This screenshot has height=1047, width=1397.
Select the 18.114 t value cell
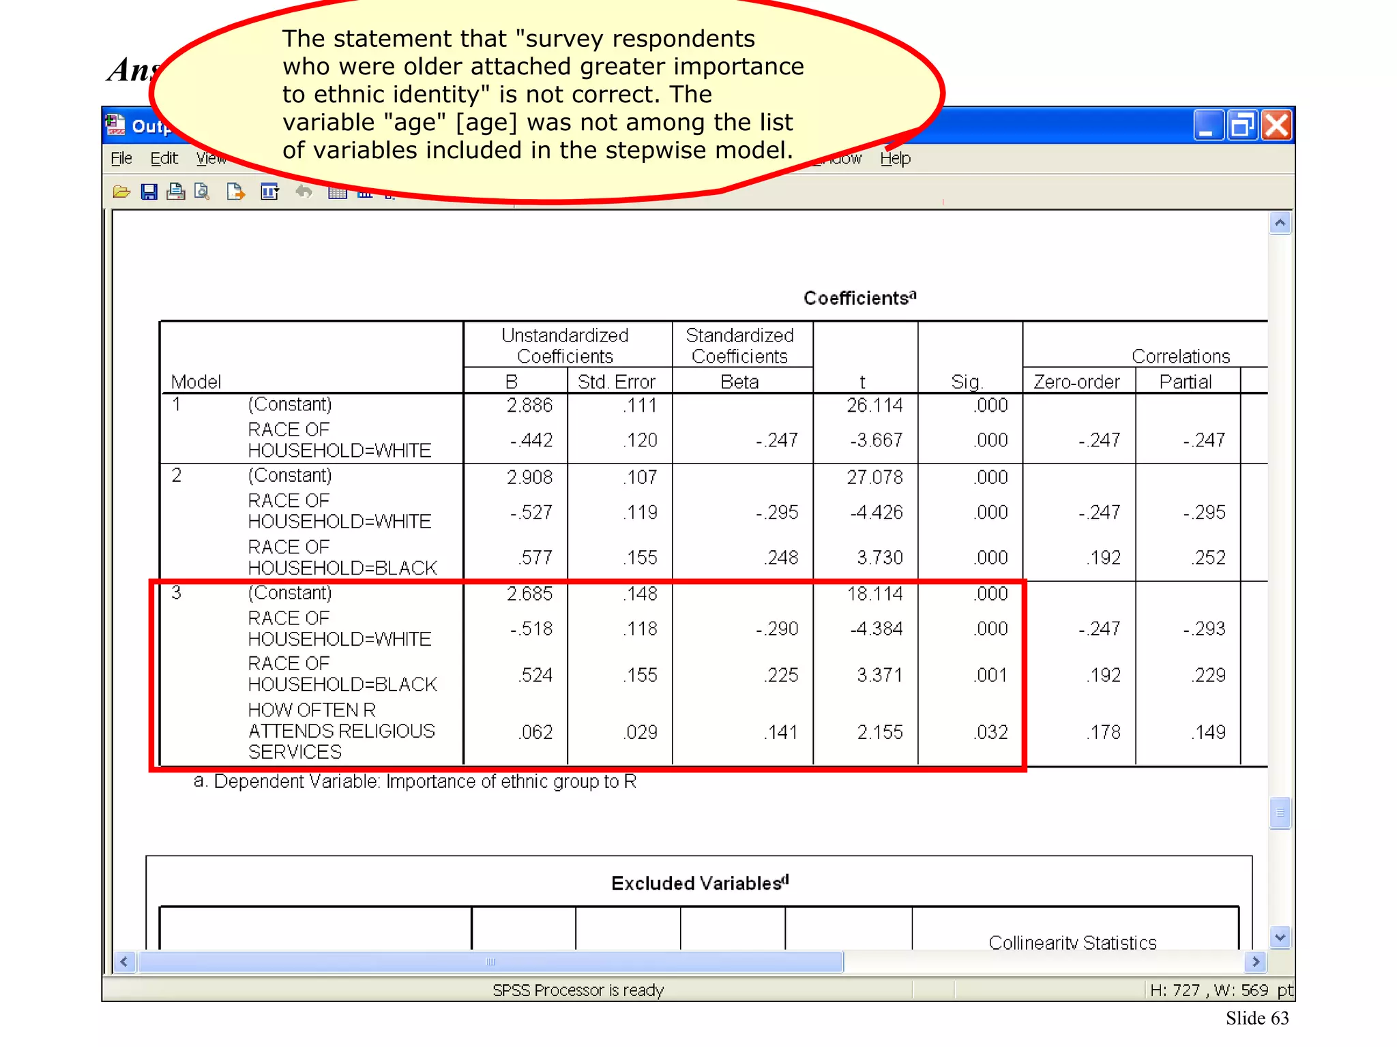pos(874,594)
